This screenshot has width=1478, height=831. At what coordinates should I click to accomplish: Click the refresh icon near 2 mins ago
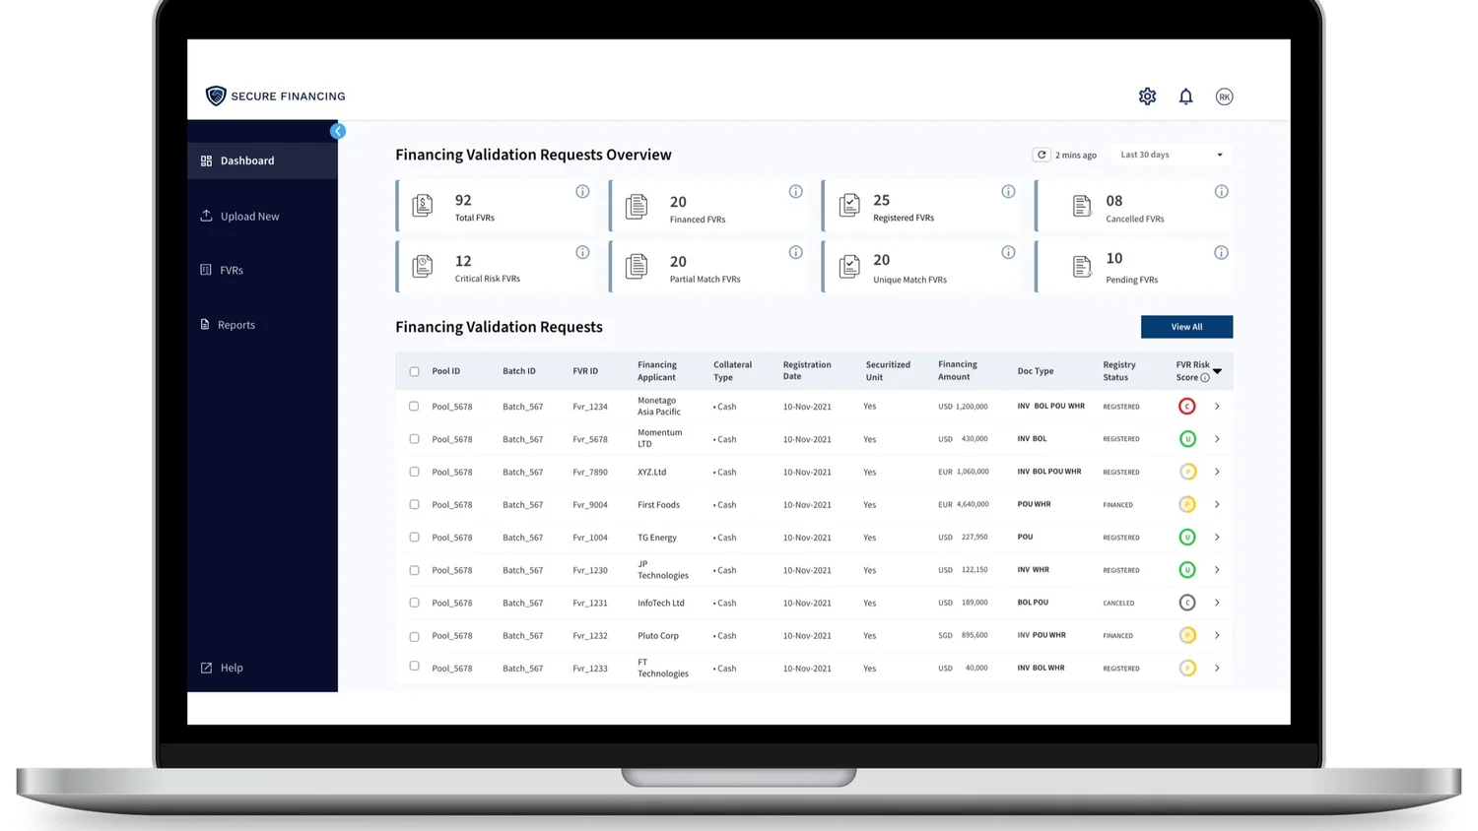point(1041,155)
